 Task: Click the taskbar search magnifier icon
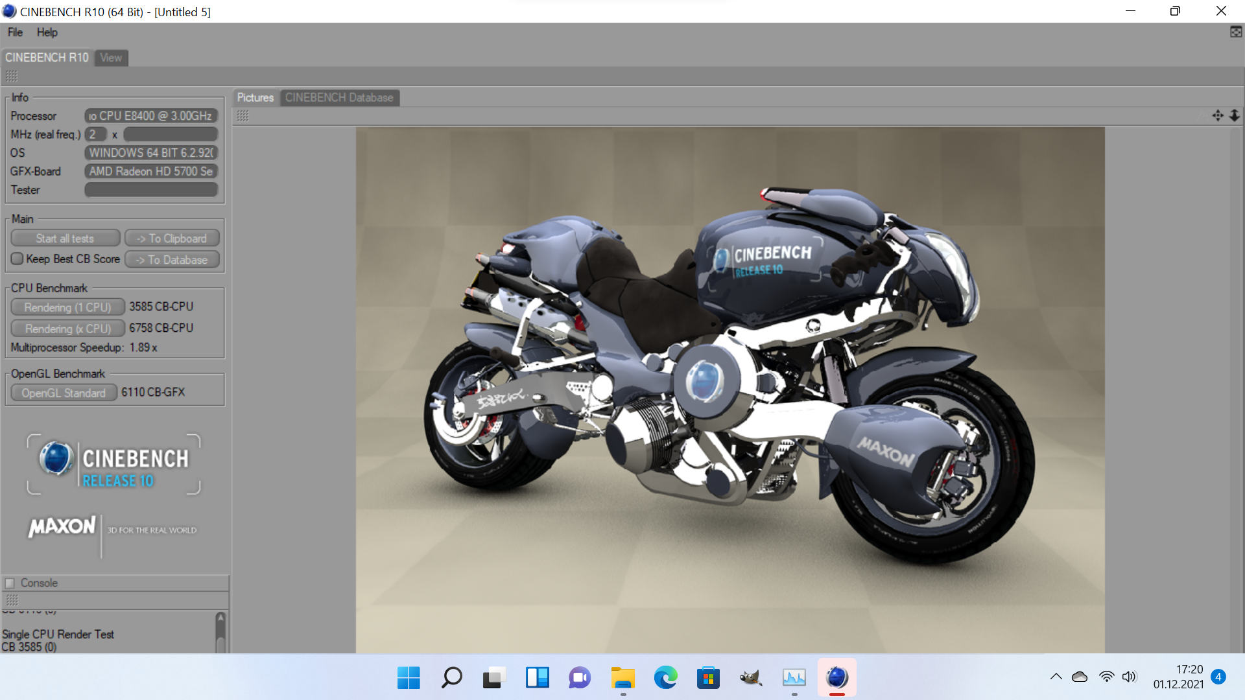451,678
